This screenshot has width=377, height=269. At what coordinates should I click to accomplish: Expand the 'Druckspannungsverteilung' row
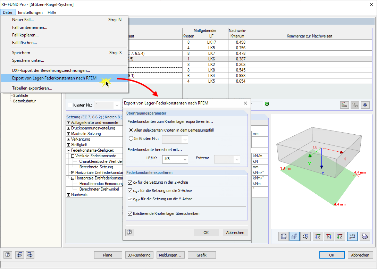pos(68,128)
